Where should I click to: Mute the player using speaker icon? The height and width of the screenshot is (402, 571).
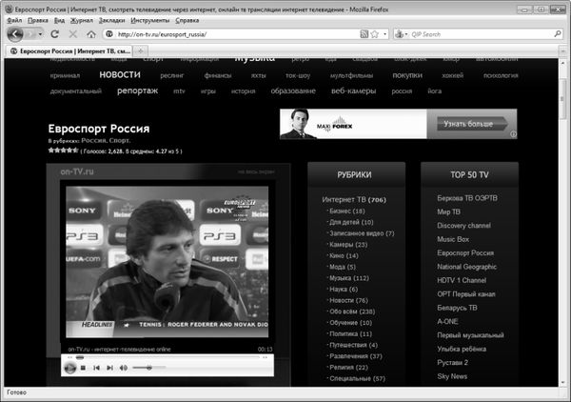point(121,367)
